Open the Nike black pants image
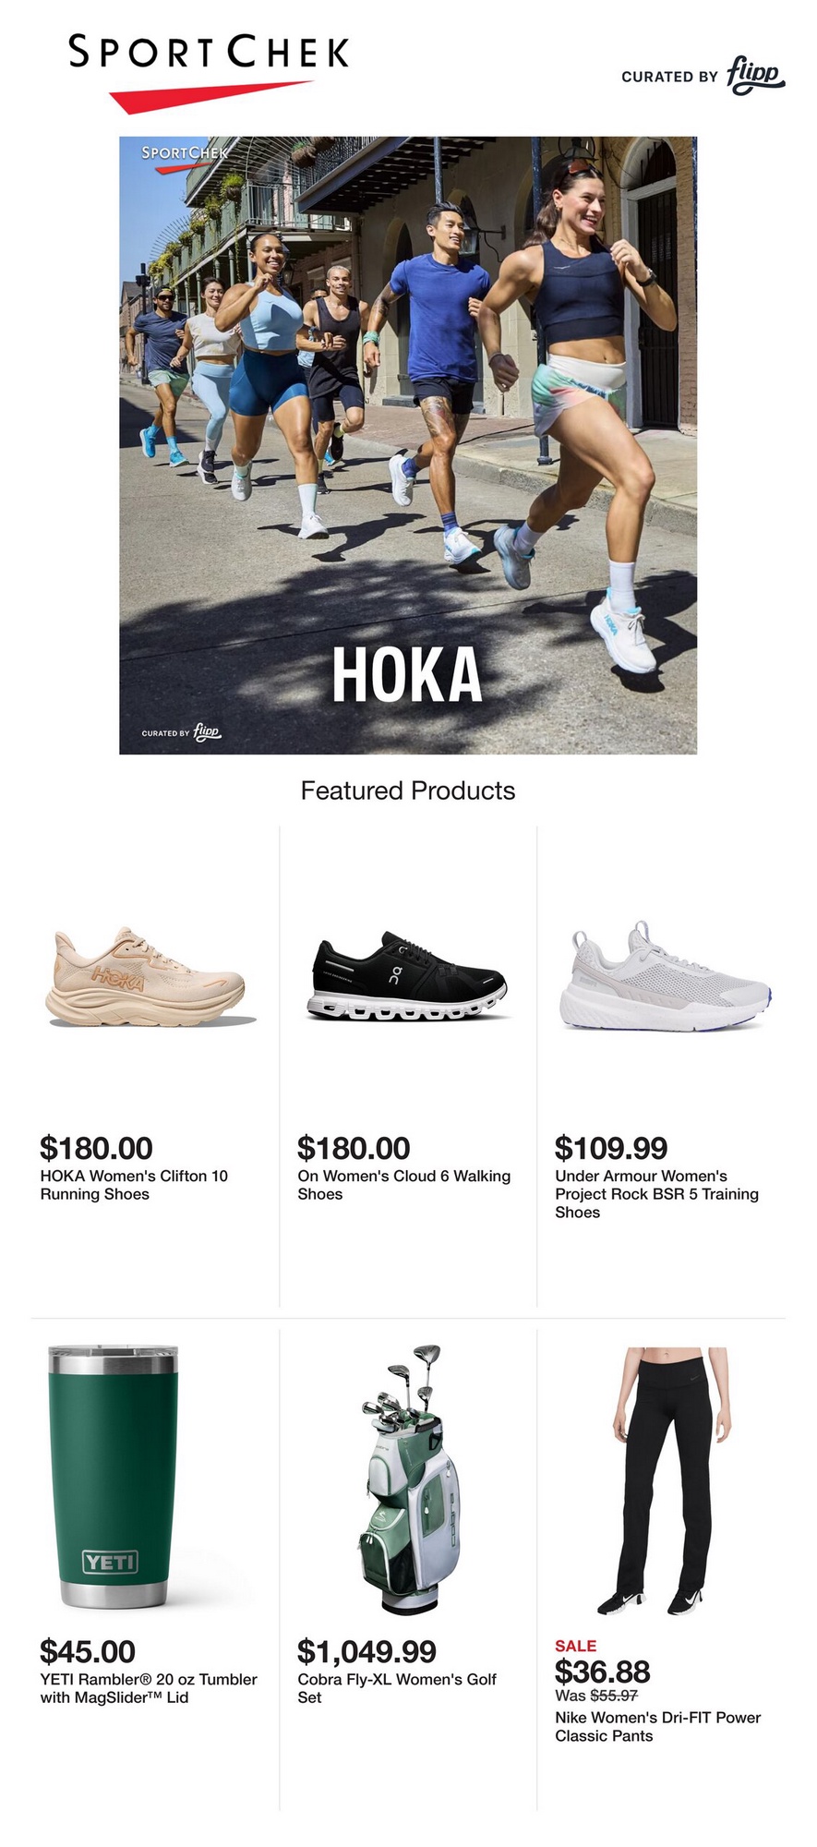817x1847 pixels. click(660, 1479)
